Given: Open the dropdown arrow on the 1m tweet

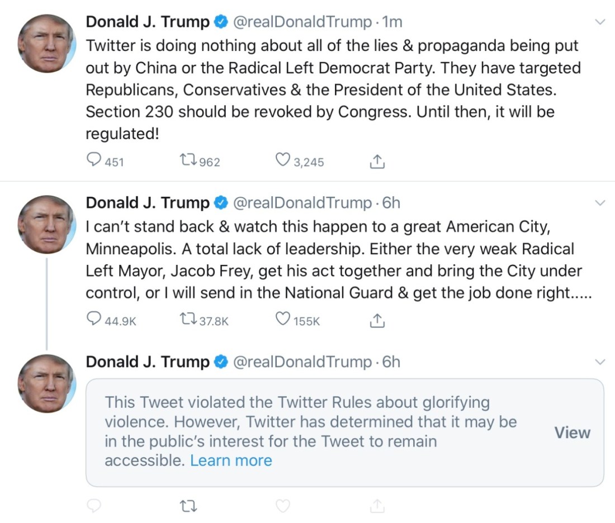Looking at the screenshot, I should (600, 22).
